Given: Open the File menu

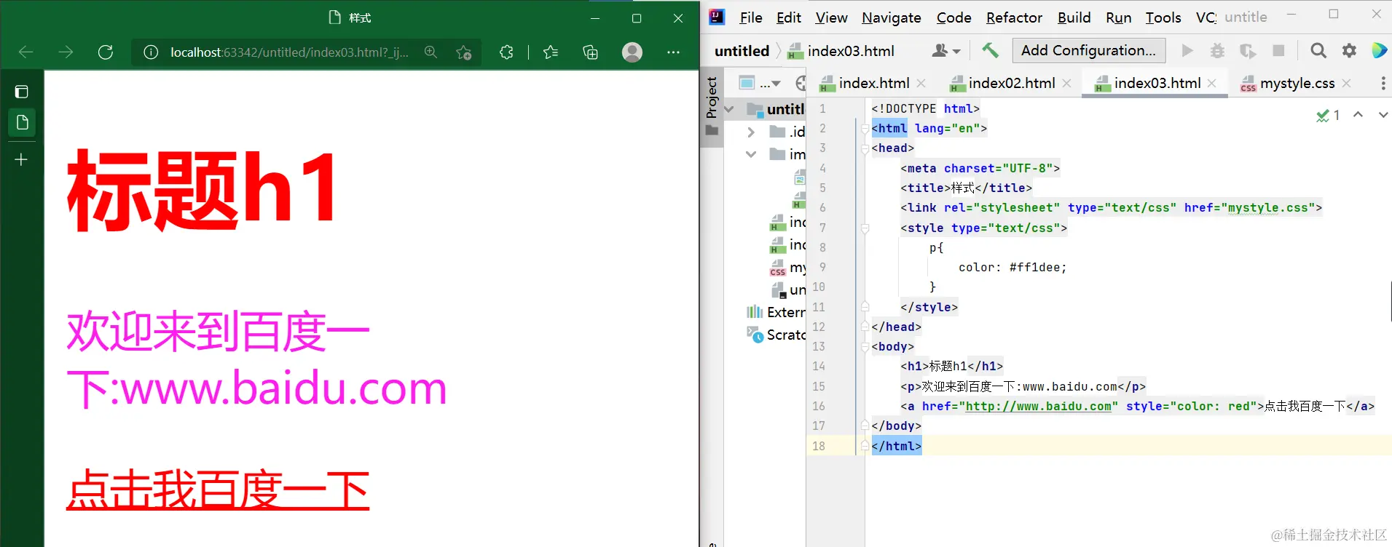Looking at the screenshot, I should coord(751,17).
